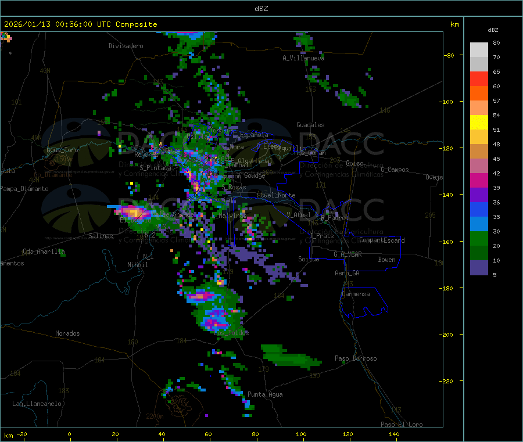Viewport: 523px width, 442px height.
Task: Click the R_Padre map label
Action: tap(333, 218)
